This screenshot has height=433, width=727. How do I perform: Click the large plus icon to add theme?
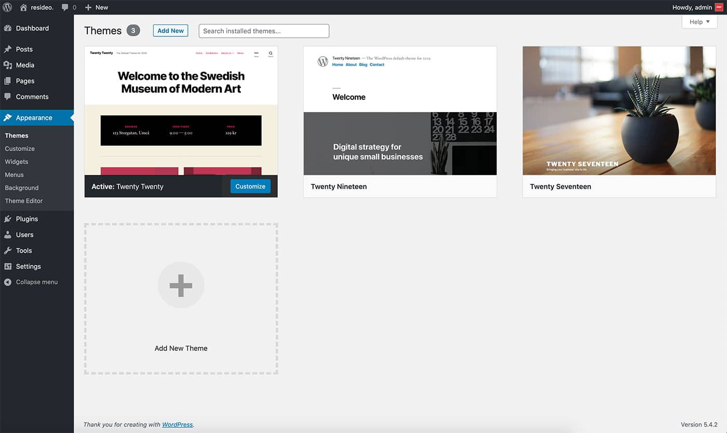pyautogui.click(x=181, y=286)
